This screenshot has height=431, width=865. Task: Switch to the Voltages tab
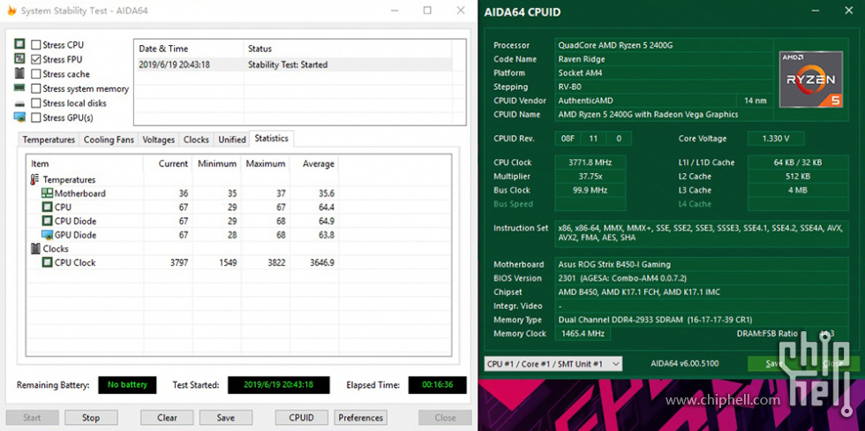tap(158, 140)
